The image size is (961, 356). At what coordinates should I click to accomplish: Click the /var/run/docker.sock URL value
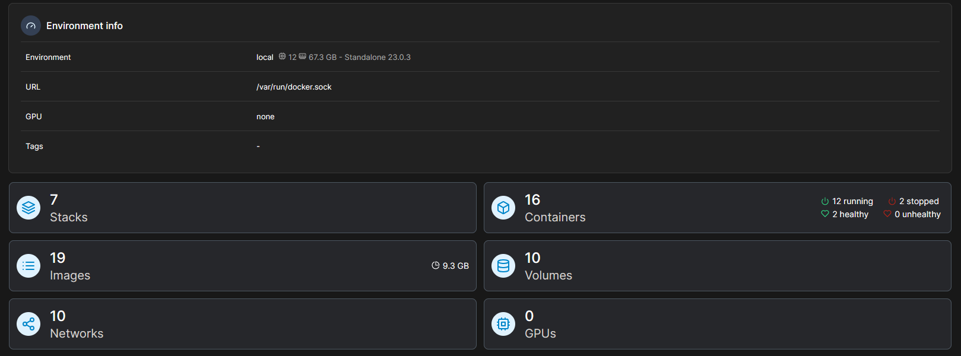coord(294,87)
